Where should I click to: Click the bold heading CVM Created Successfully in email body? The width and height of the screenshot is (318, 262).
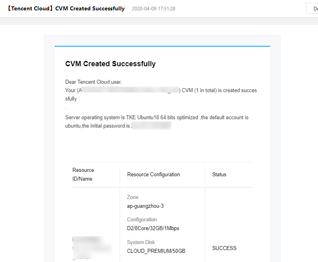click(111, 64)
